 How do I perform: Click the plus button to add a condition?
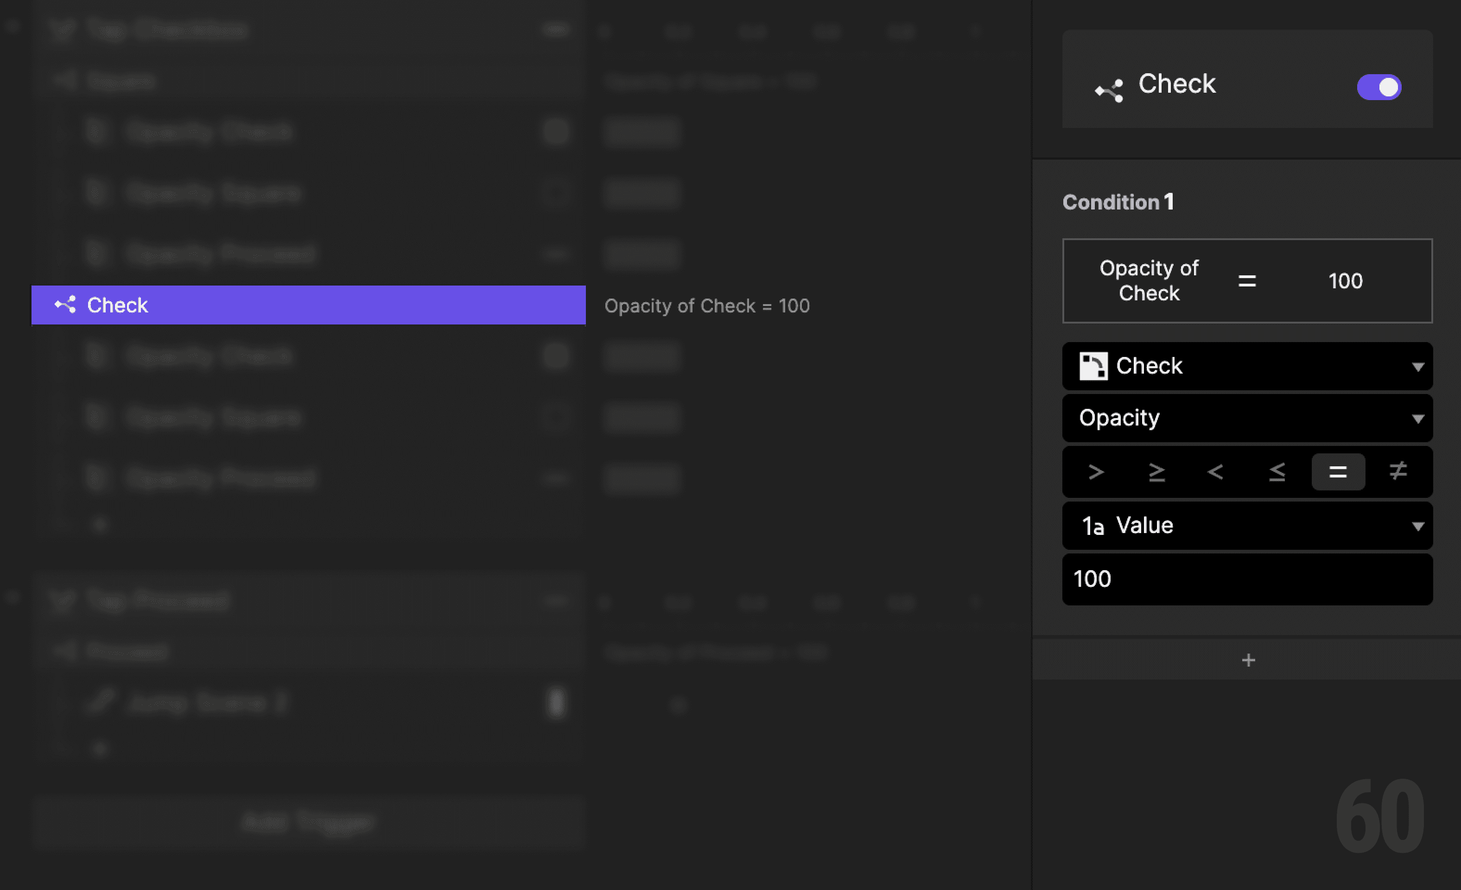[1248, 659]
